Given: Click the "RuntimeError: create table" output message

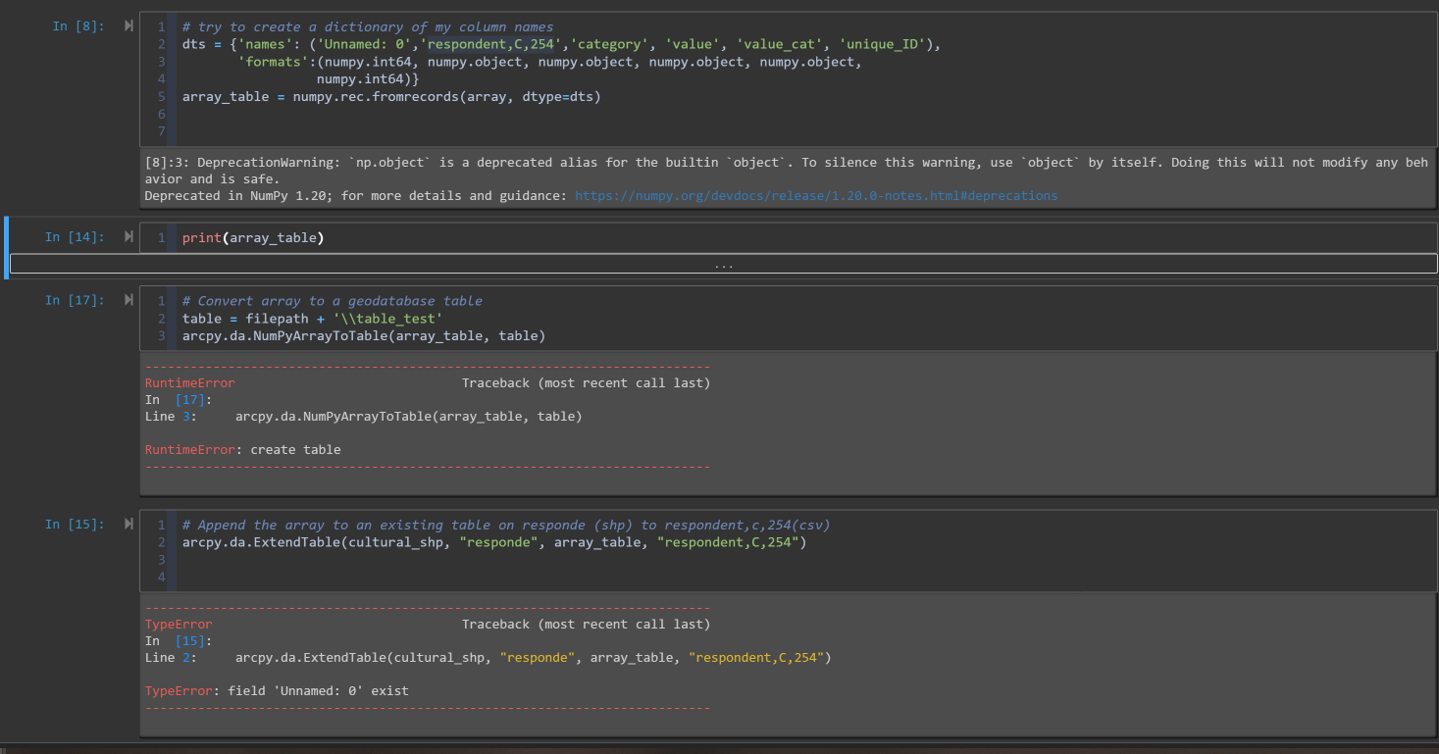Looking at the screenshot, I should [243, 450].
